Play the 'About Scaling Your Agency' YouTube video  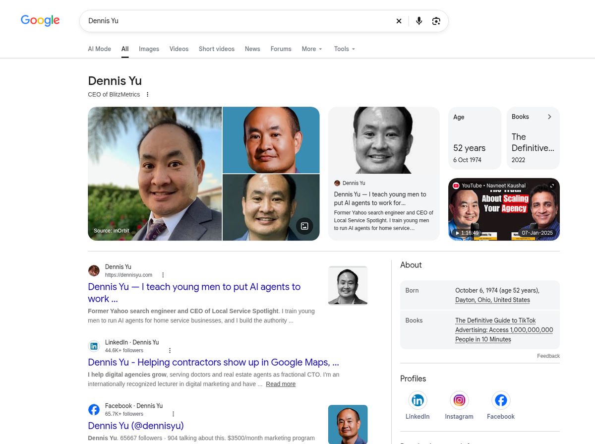click(504, 209)
